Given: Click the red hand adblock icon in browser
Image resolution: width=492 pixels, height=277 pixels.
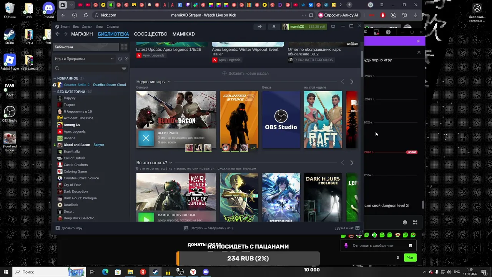Looking at the screenshot, I should pos(382,15).
